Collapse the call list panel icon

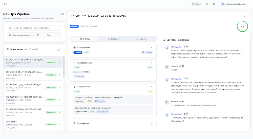point(62,14)
